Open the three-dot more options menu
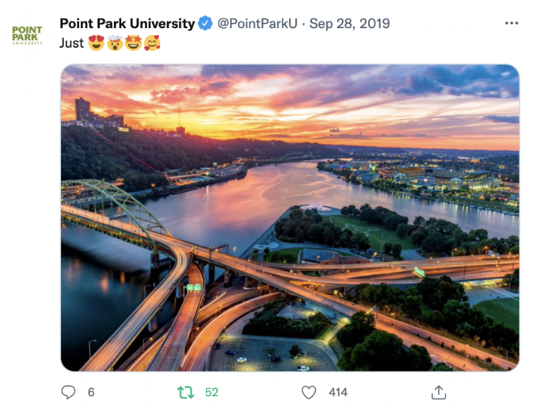539x413 pixels. 512,23
